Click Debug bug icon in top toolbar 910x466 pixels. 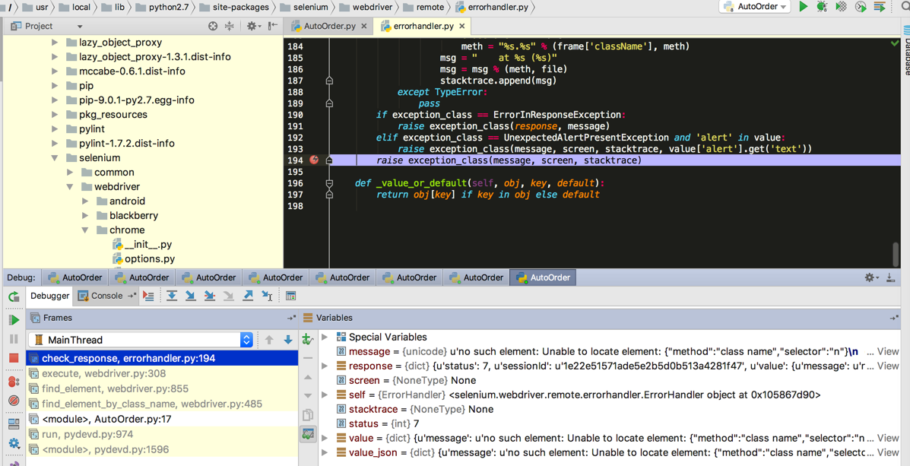click(x=822, y=7)
